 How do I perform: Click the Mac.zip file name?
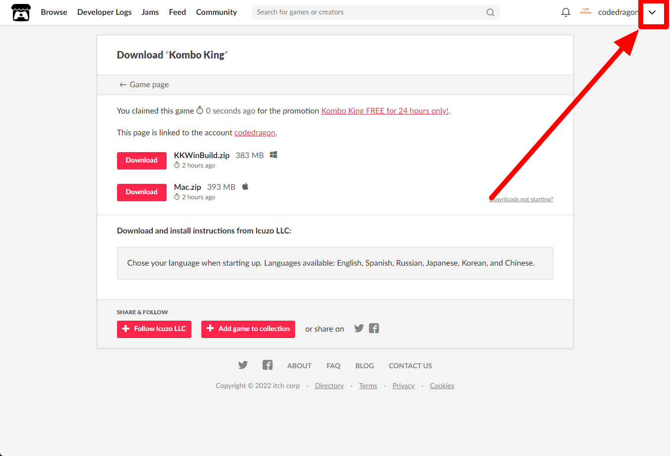click(x=187, y=187)
